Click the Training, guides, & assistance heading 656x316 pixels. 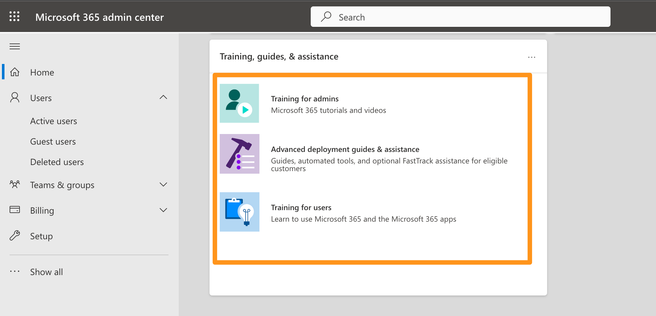279,57
